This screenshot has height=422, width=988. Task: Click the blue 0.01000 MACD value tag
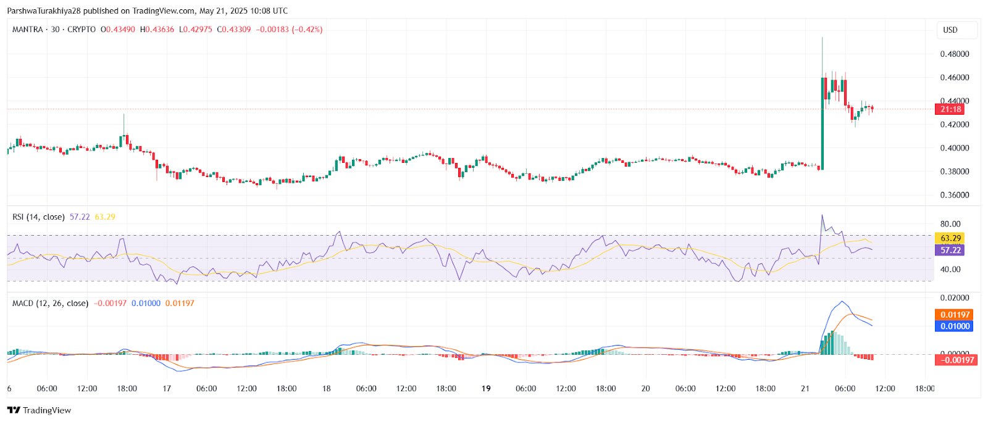[955, 326]
